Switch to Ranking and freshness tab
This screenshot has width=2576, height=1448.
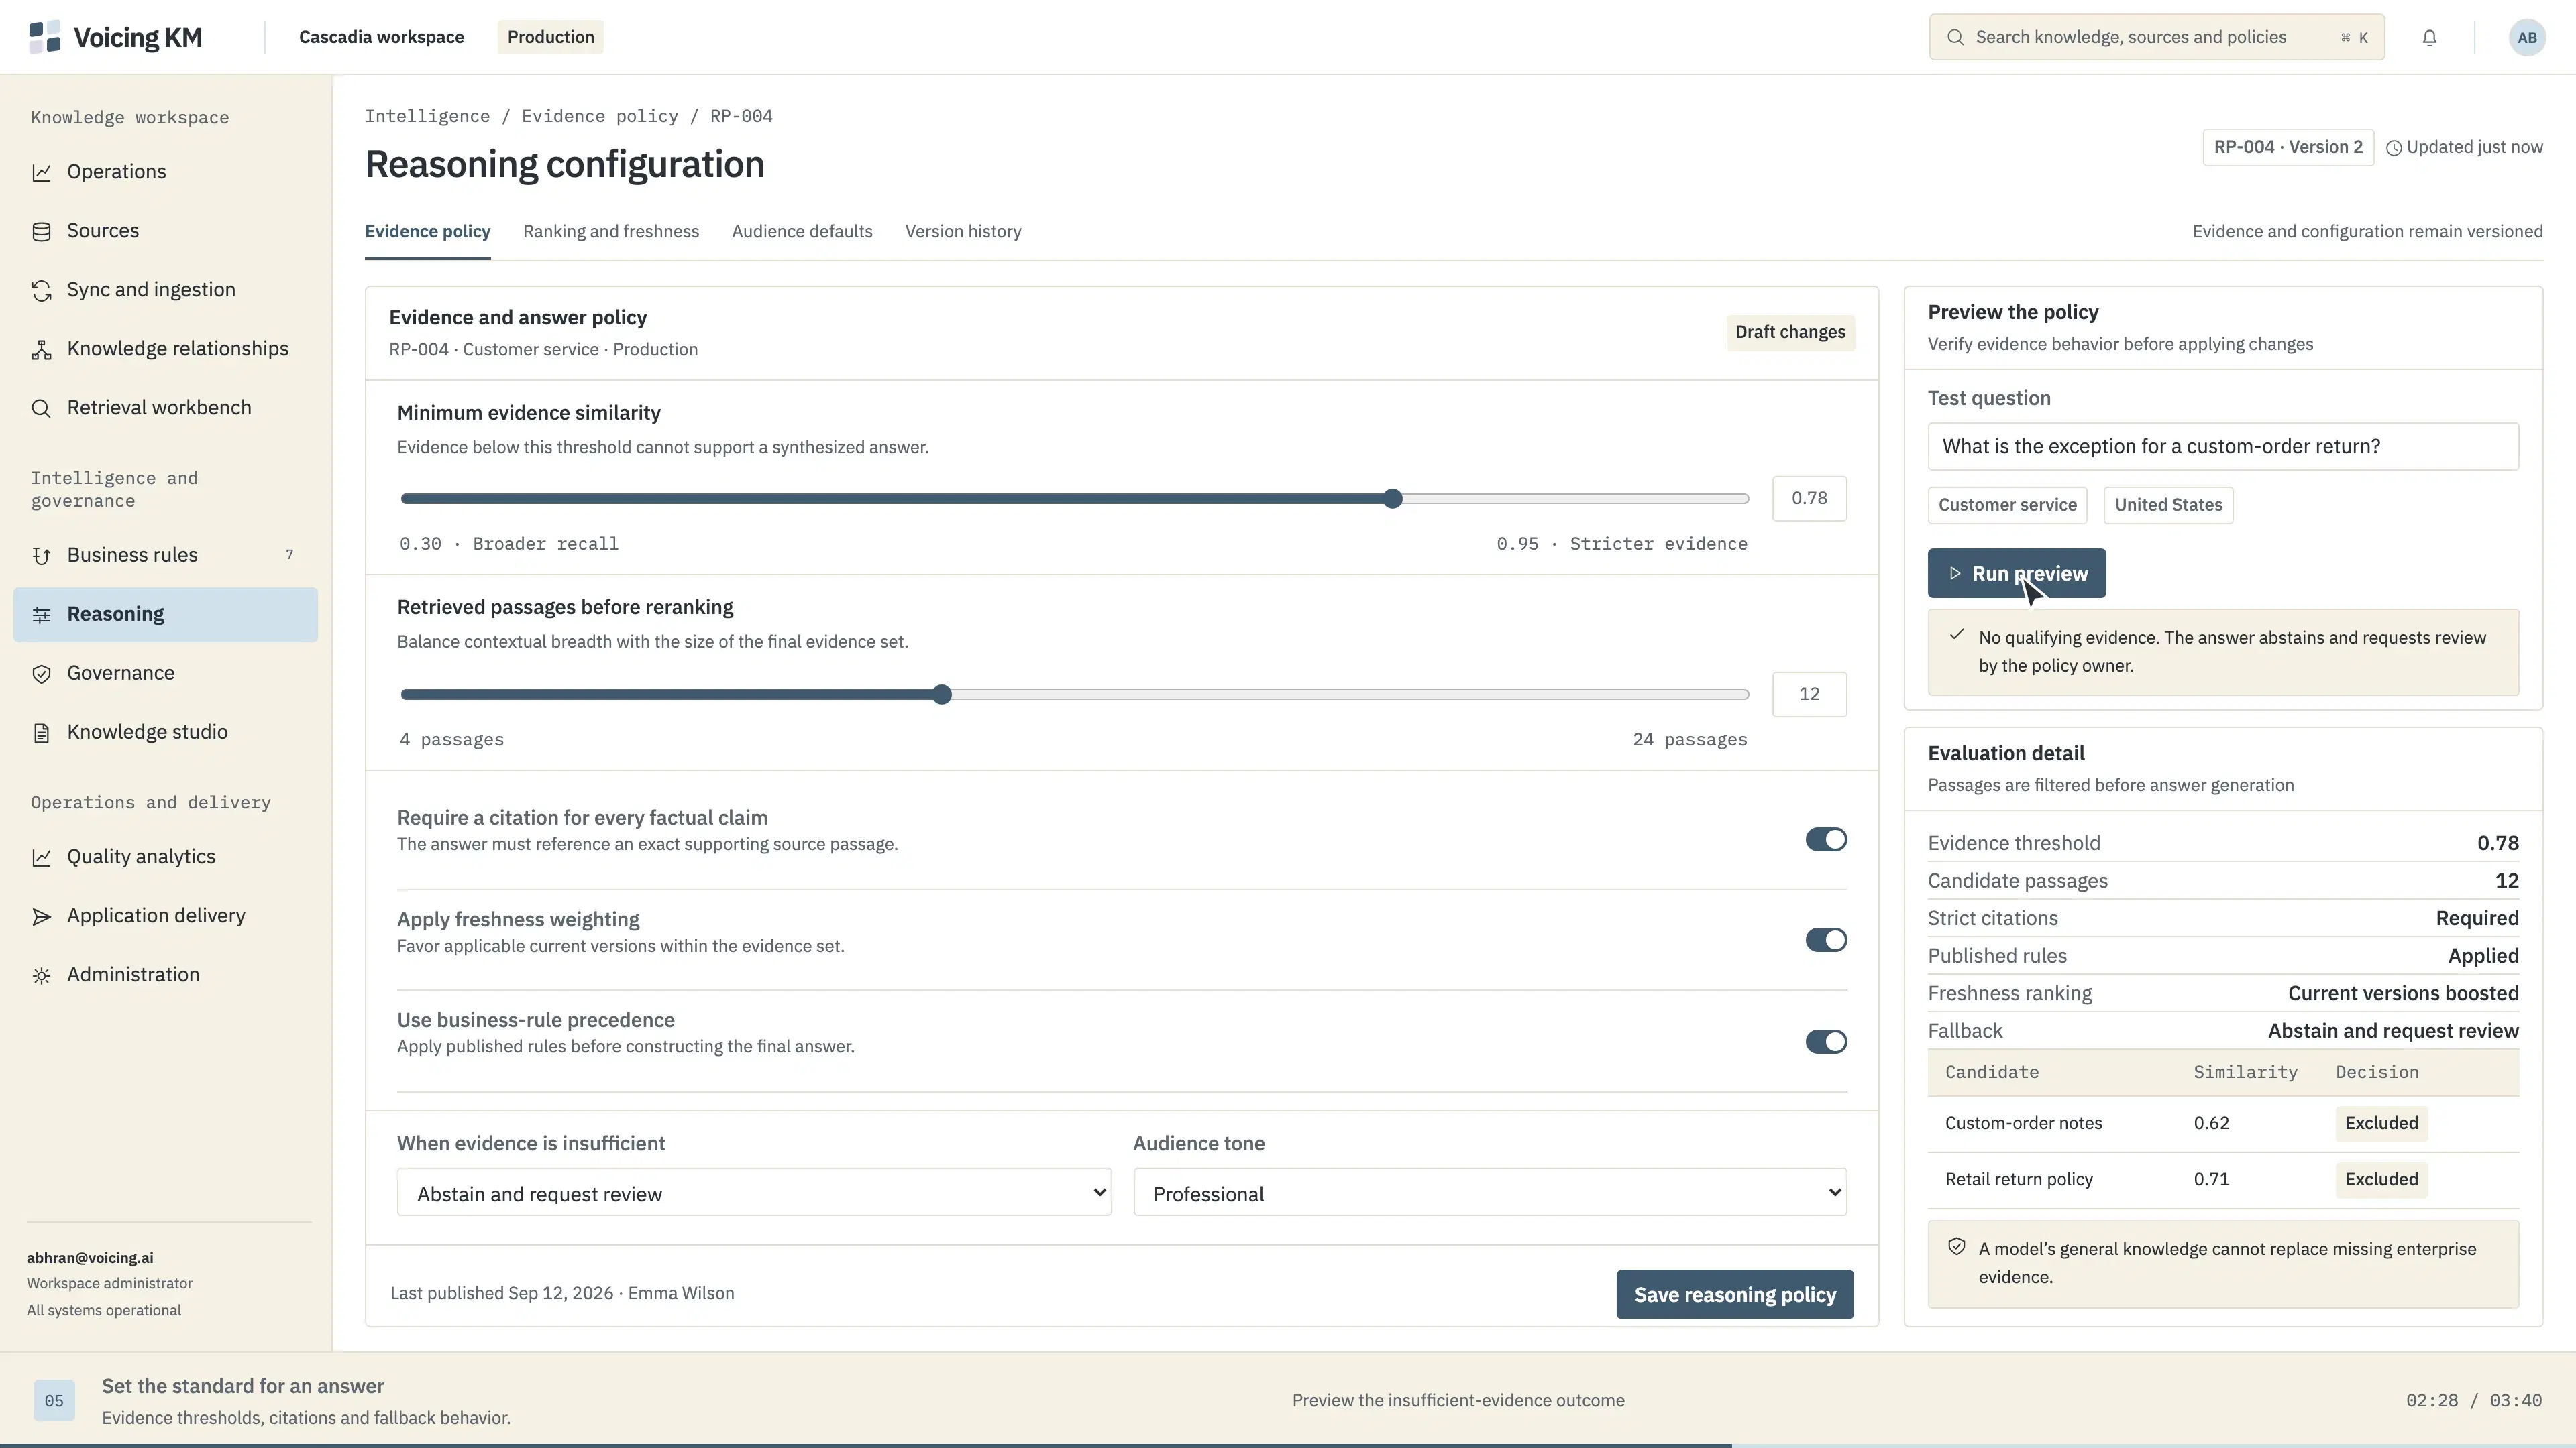tap(611, 232)
